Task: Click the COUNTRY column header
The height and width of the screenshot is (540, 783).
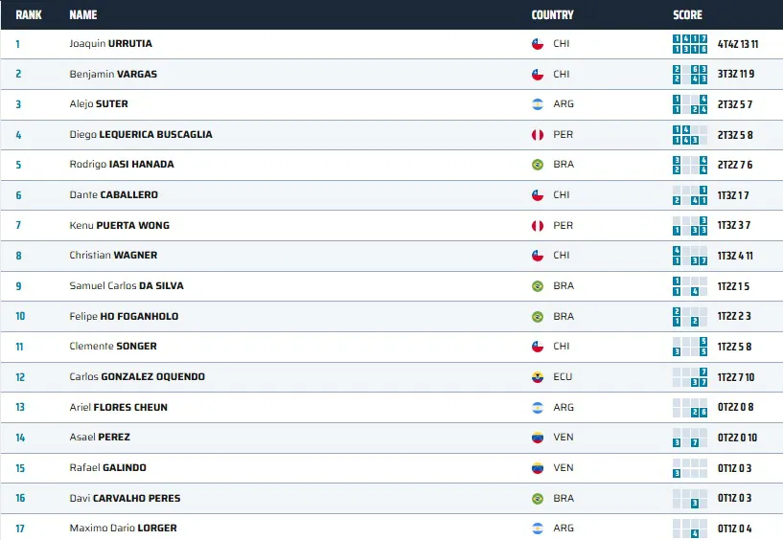Action: tap(552, 15)
